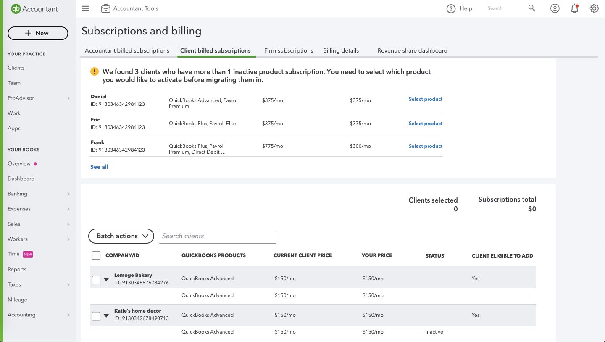Click Frank's $300/mo price
605x342 pixels.
pos(360,146)
